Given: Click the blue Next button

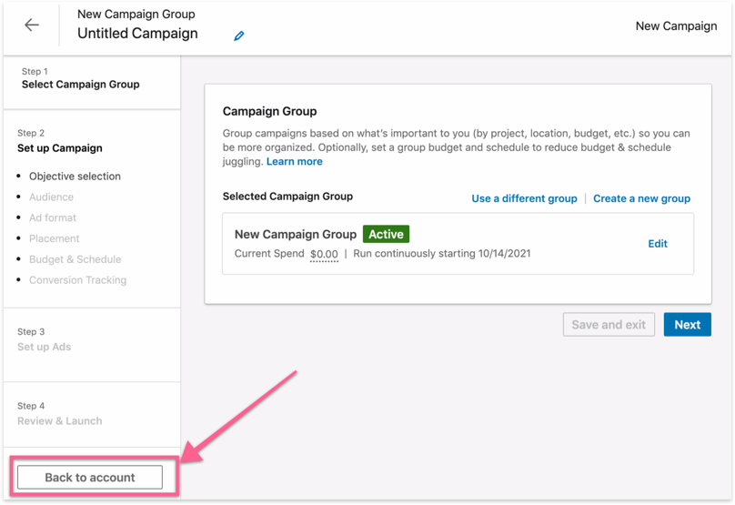Looking at the screenshot, I should click(x=687, y=325).
